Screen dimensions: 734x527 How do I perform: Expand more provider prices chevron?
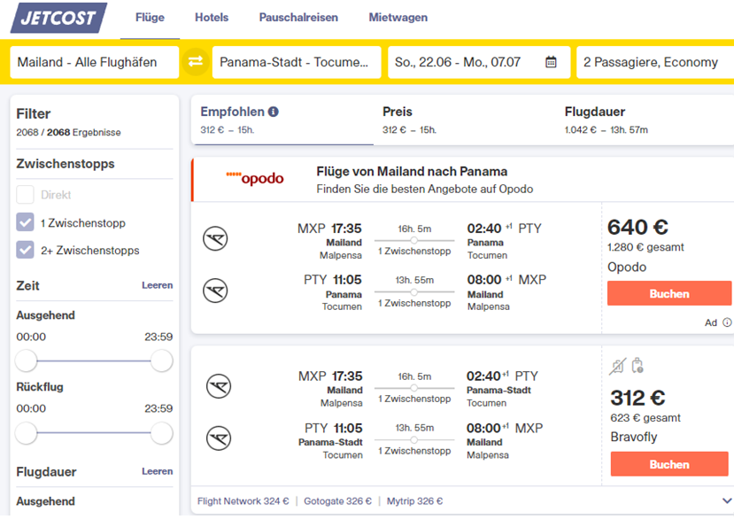tap(727, 500)
